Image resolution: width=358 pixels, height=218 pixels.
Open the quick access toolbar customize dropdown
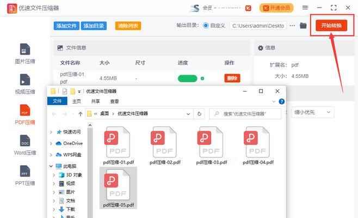79,92
